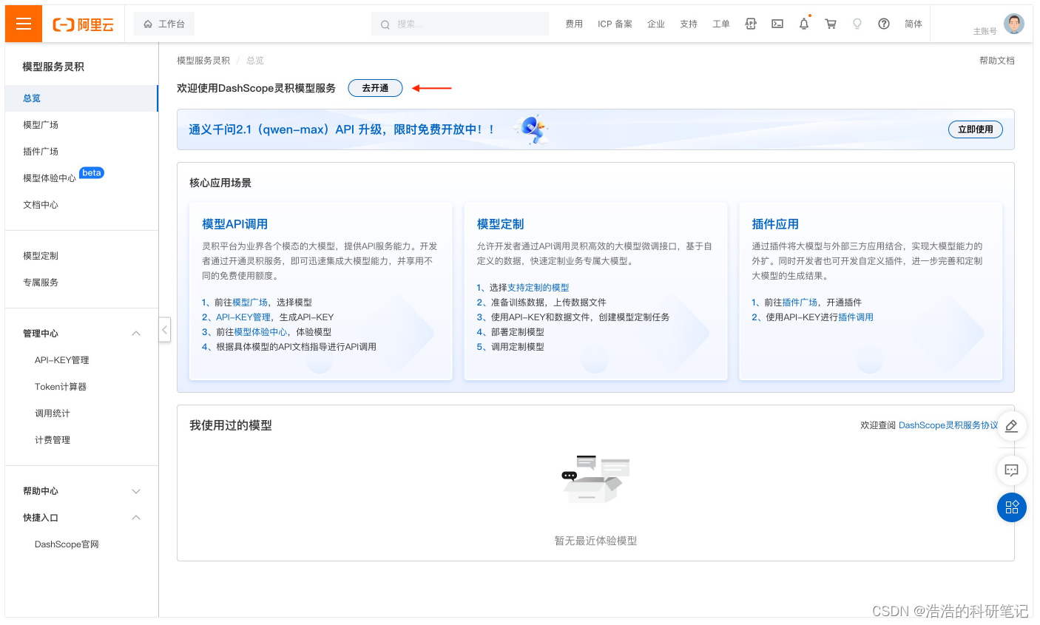The width and height of the screenshot is (1040, 625).
Task: Open the ICP 备案 menu
Action: click(x=615, y=24)
